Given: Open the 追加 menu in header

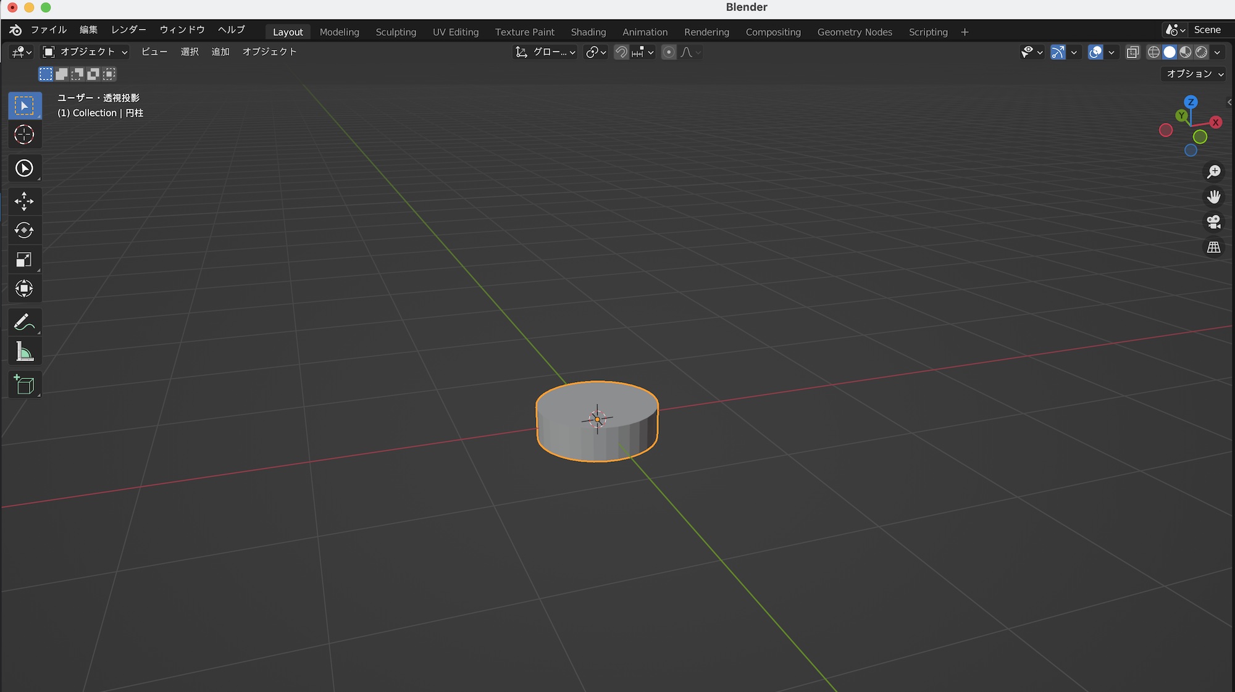Looking at the screenshot, I should [220, 52].
